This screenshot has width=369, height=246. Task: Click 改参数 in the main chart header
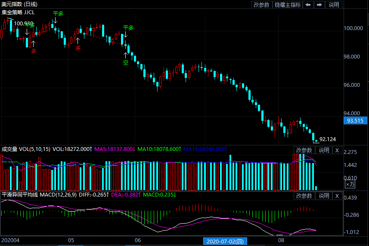[261, 5]
